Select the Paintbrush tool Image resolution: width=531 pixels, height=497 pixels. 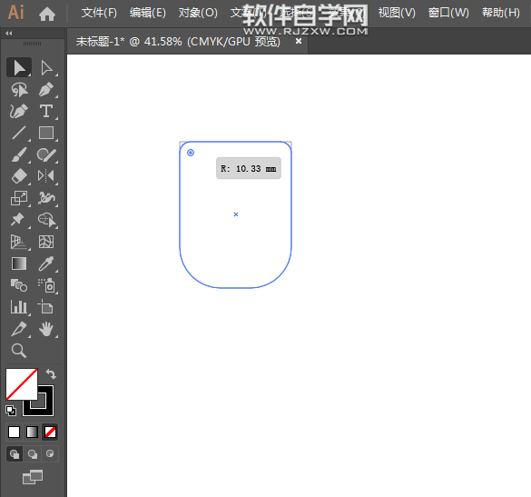point(19,154)
